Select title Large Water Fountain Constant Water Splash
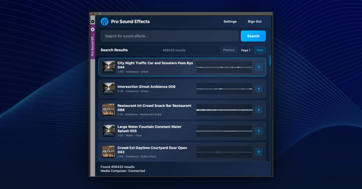362x189 pixels. [149, 129]
